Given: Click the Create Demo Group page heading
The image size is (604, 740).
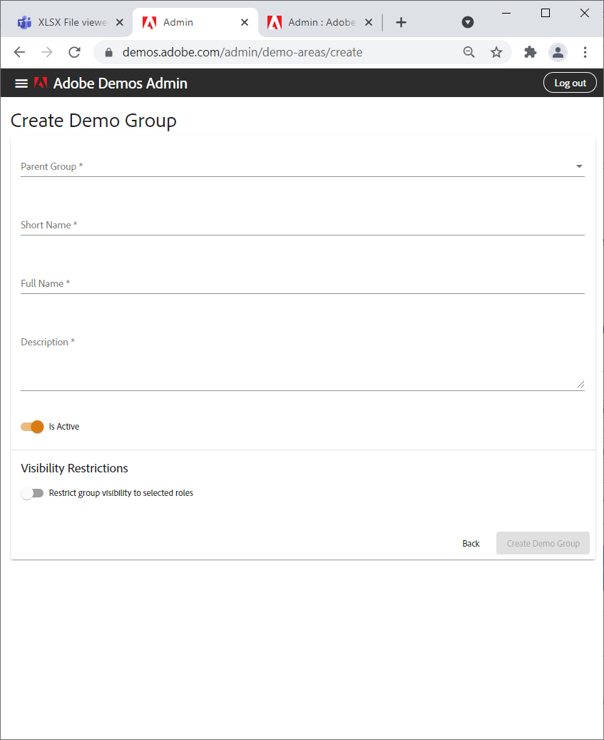Looking at the screenshot, I should (93, 121).
